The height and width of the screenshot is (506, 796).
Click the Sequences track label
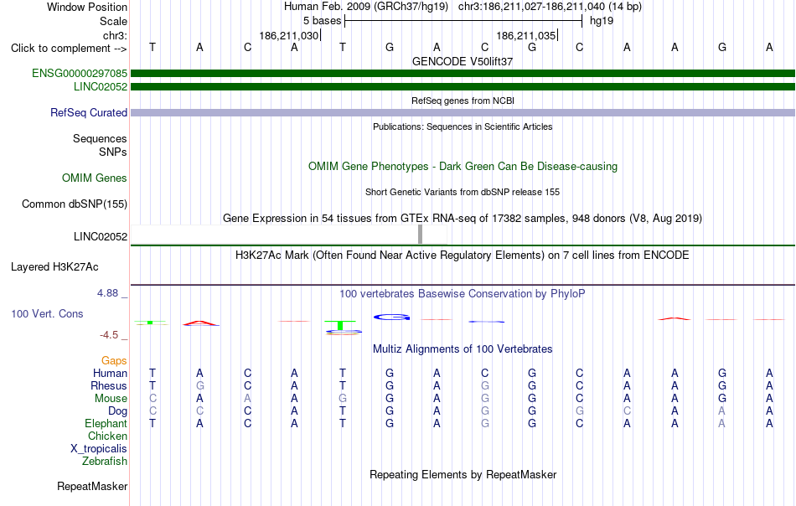tap(100, 138)
